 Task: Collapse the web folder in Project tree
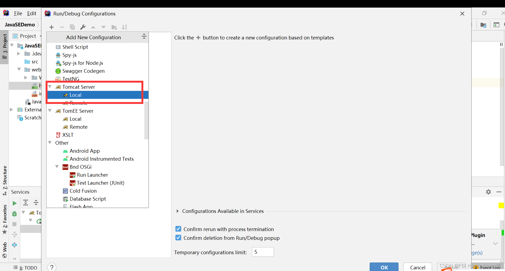click(x=19, y=69)
